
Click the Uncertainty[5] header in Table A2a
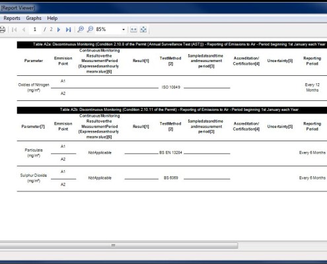[x=280, y=61]
